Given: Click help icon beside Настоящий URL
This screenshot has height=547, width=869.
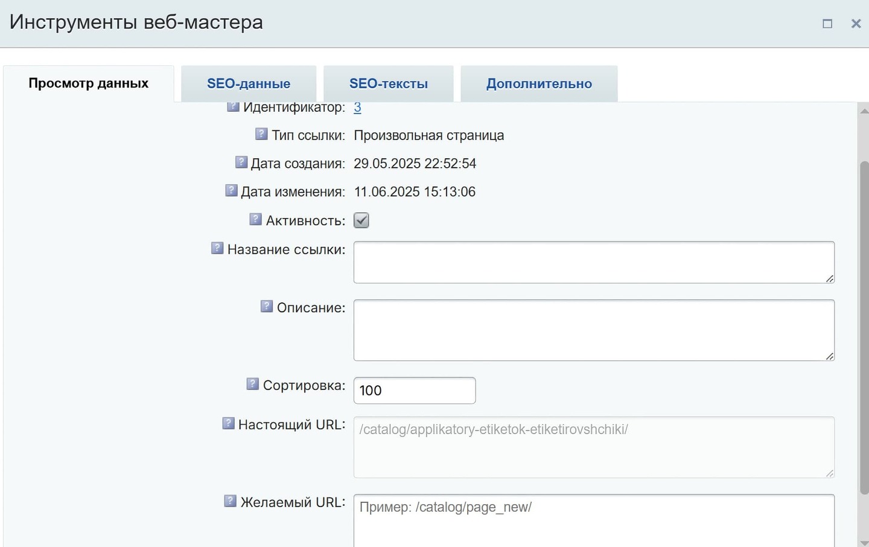Looking at the screenshot, I should pos(228,424).
